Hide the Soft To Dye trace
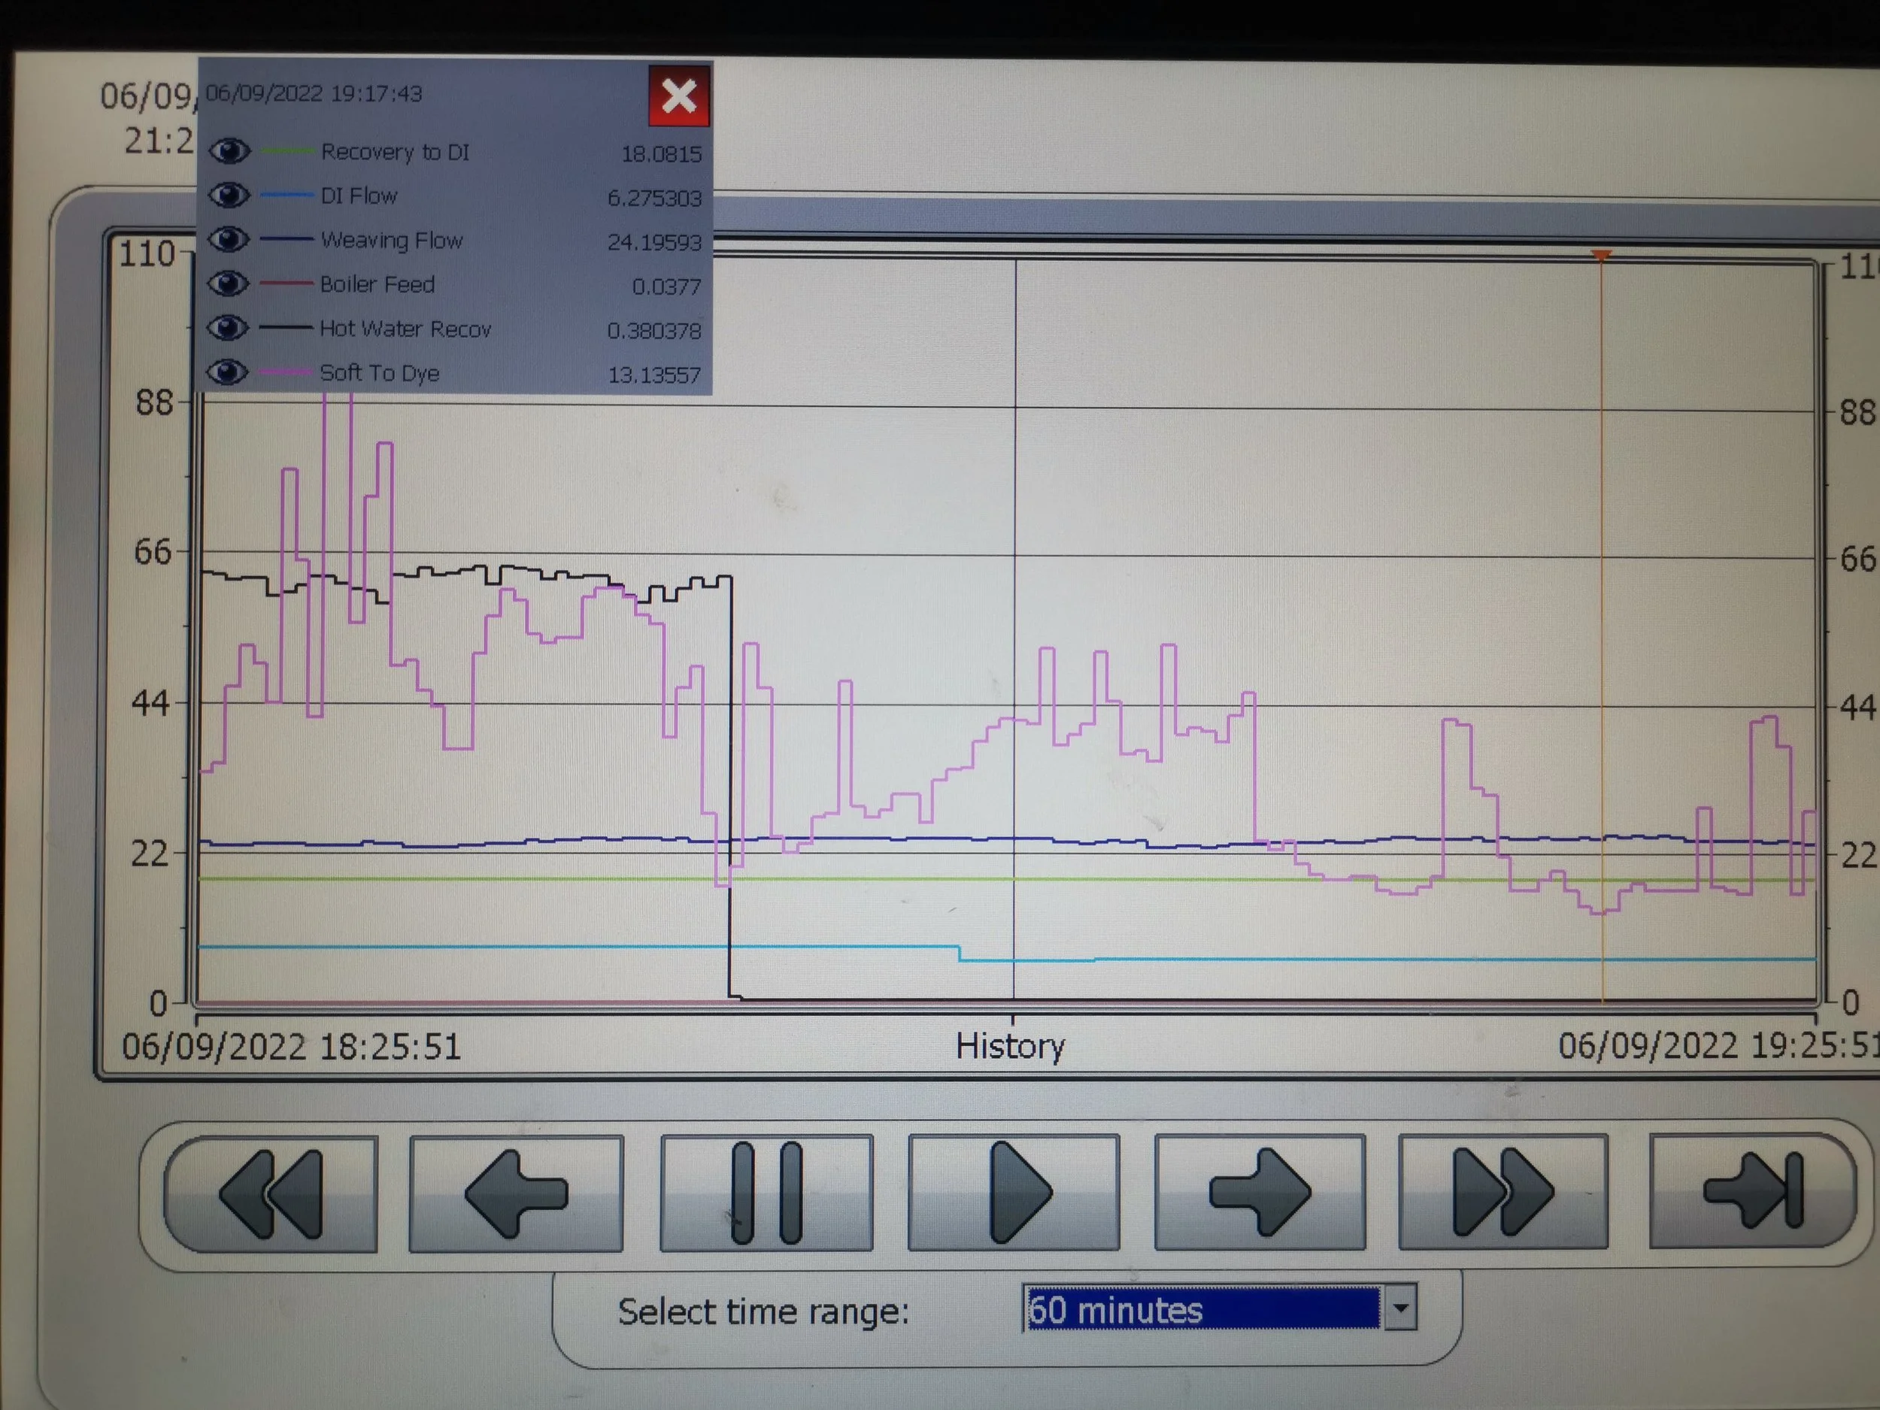This screenshot has width=1880, height=1410. coord(229,372)
